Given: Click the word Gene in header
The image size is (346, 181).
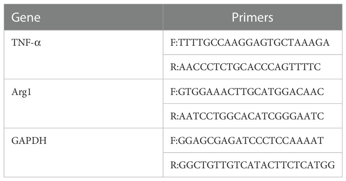Looking at the screenshot, I should click(26, 17).
